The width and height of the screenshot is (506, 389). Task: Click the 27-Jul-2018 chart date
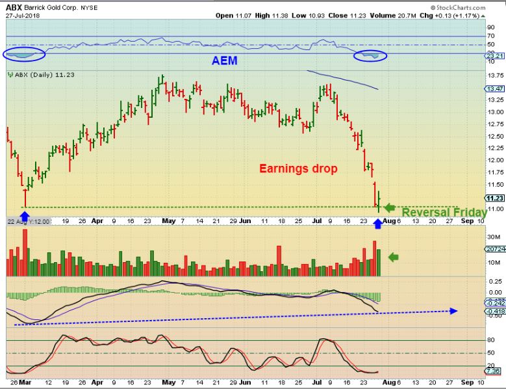click(23, 16)
